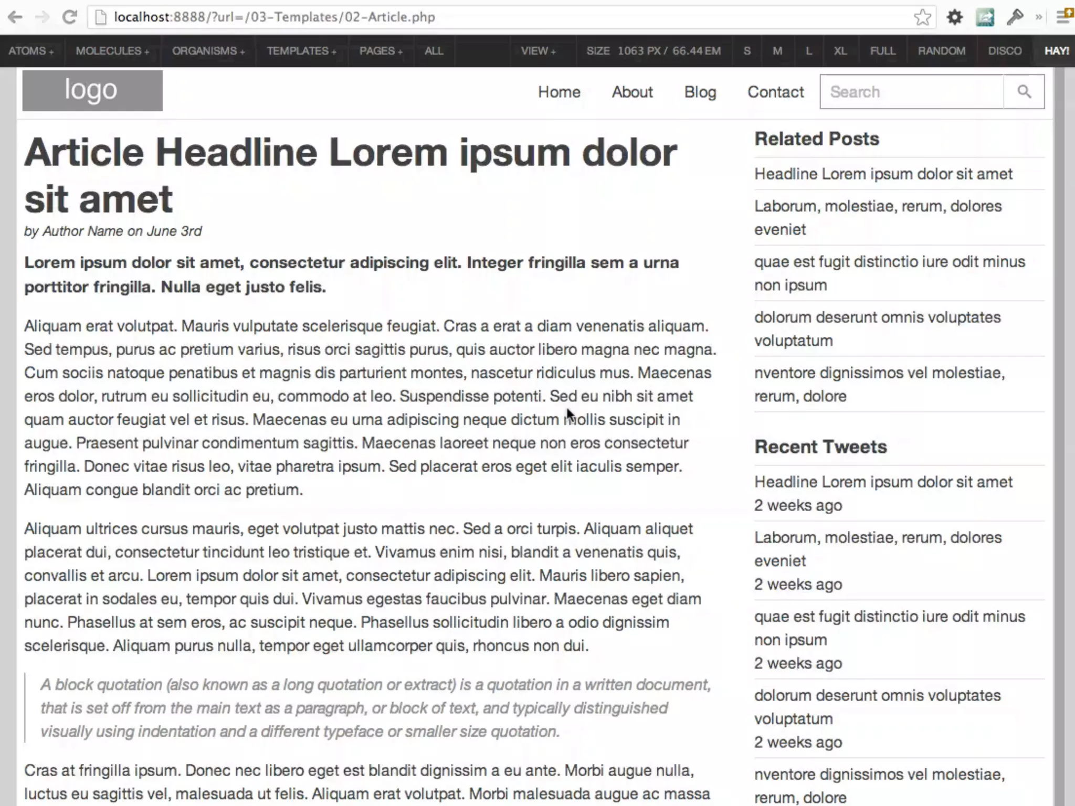Select the ALL menu item
The image size is (1075, 806).
(434, 51)
